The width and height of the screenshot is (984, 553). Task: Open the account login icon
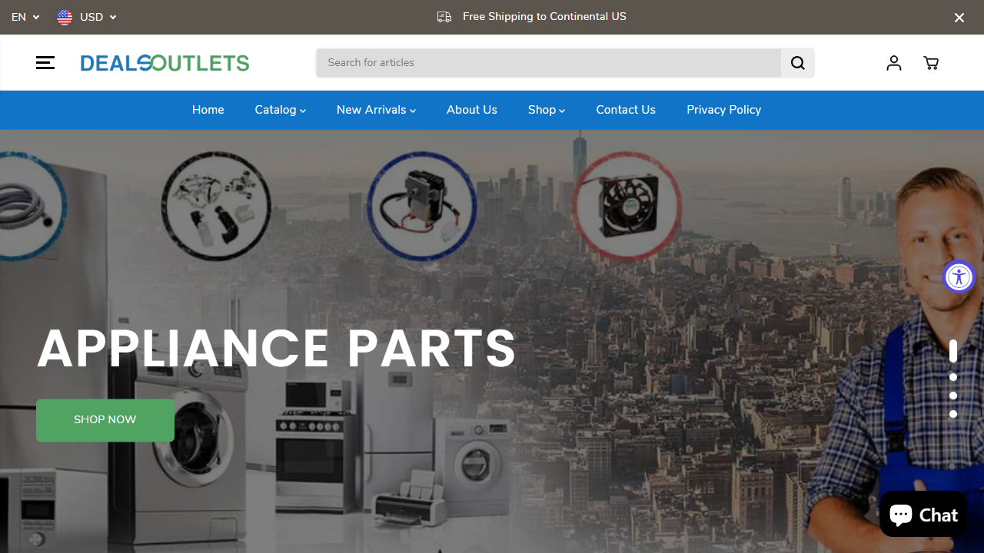[x=893, y=62]
